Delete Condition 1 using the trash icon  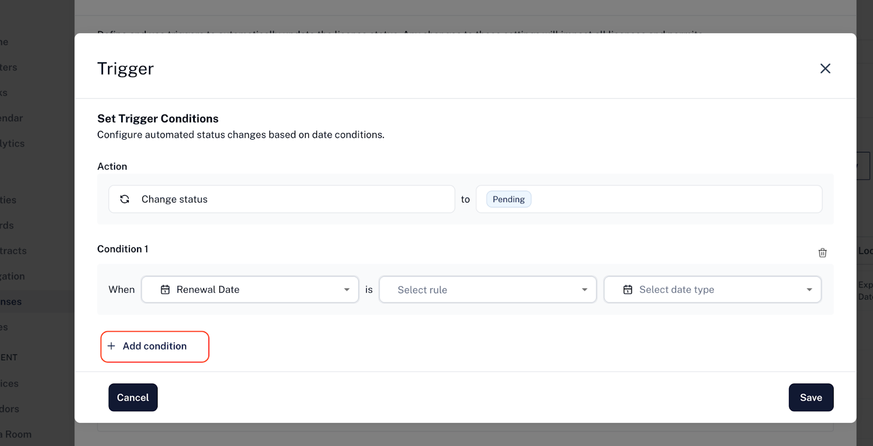pyautogui.click(x=822, y=253)
